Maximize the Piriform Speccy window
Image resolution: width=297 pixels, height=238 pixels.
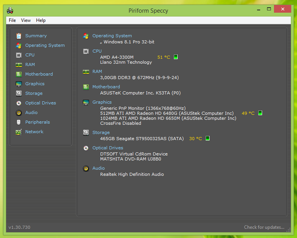(x=269, y=9)
